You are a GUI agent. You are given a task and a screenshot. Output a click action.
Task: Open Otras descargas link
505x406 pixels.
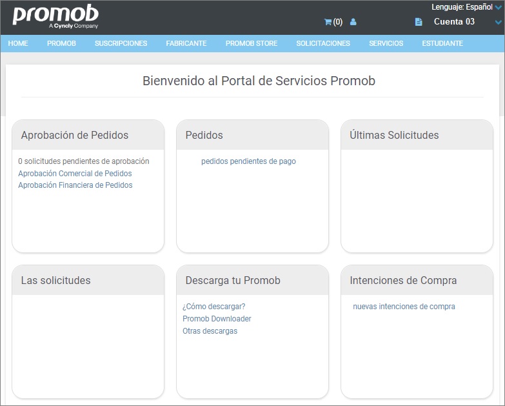[210, 331]
